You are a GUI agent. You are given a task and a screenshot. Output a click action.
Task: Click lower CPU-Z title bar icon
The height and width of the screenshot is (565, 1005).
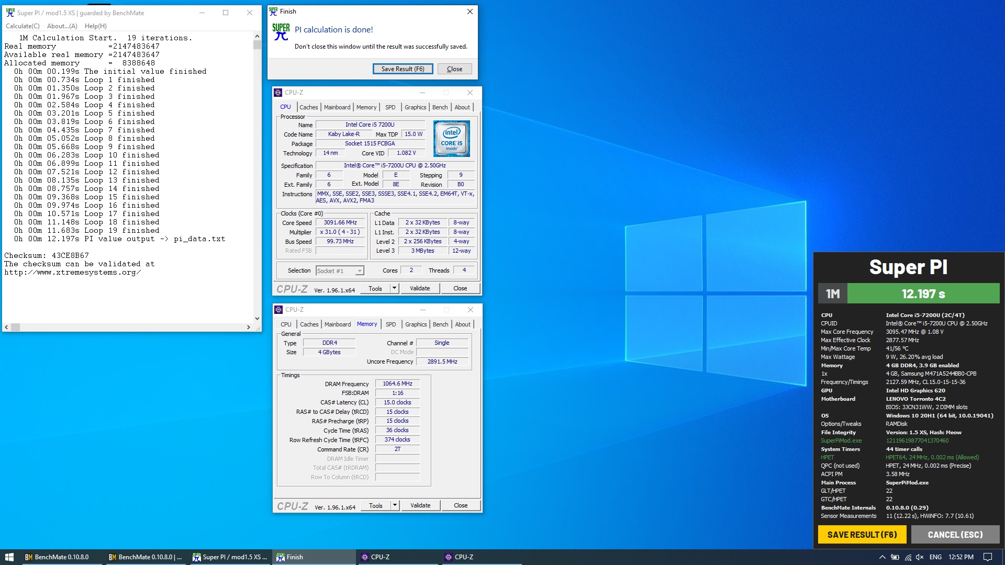(x=278, y=310)
